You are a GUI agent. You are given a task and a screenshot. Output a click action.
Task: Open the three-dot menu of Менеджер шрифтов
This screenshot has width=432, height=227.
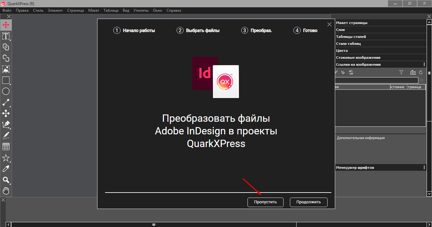click(424, 168)
